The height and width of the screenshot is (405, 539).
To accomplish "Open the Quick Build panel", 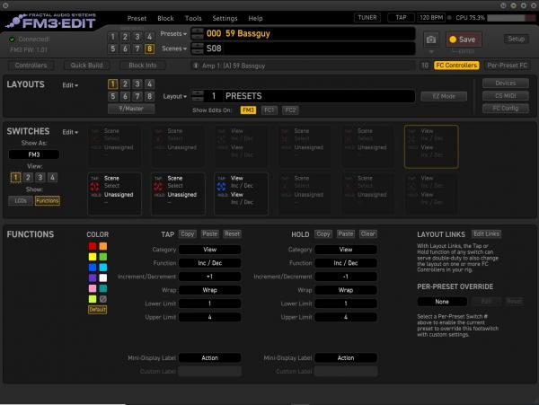I will tap(86, 66).
